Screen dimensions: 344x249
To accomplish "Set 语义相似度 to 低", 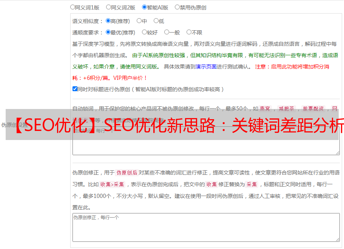I will tap(156, 21).
